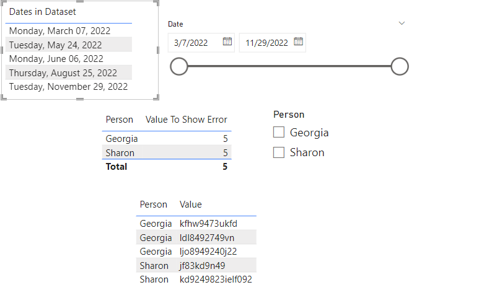Click value kd9249823ielf092

[216, 279]
